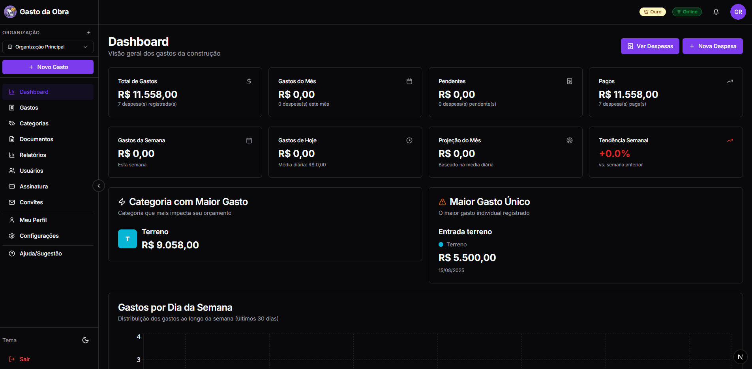
Task: Click the notification bell icon
Action: 716,11
